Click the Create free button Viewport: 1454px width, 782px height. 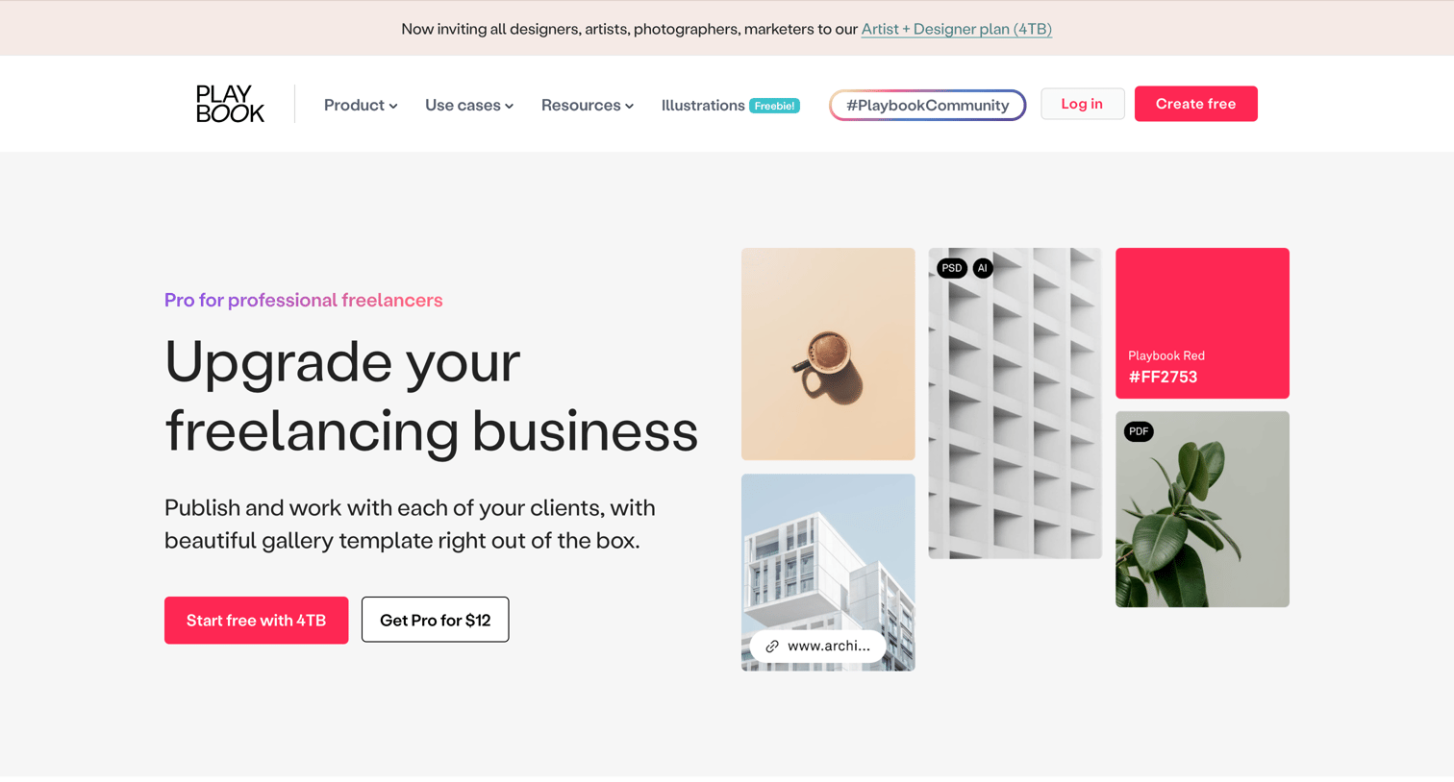tap(1195, 104)
